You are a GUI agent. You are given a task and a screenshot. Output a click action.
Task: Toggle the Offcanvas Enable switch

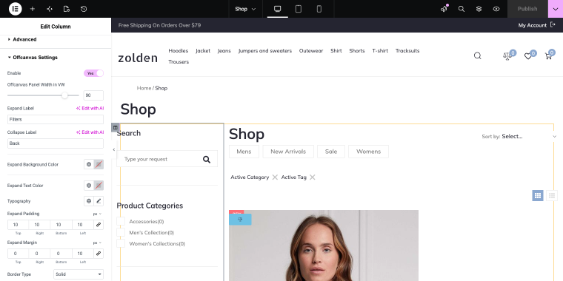coord(94,73)
